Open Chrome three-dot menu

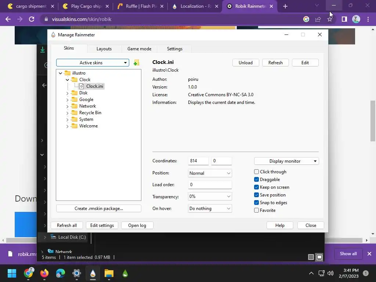click(x=368, y=19)
